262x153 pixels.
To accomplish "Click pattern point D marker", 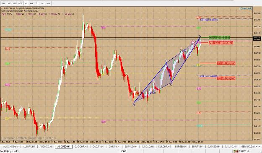I will [200, 36].
